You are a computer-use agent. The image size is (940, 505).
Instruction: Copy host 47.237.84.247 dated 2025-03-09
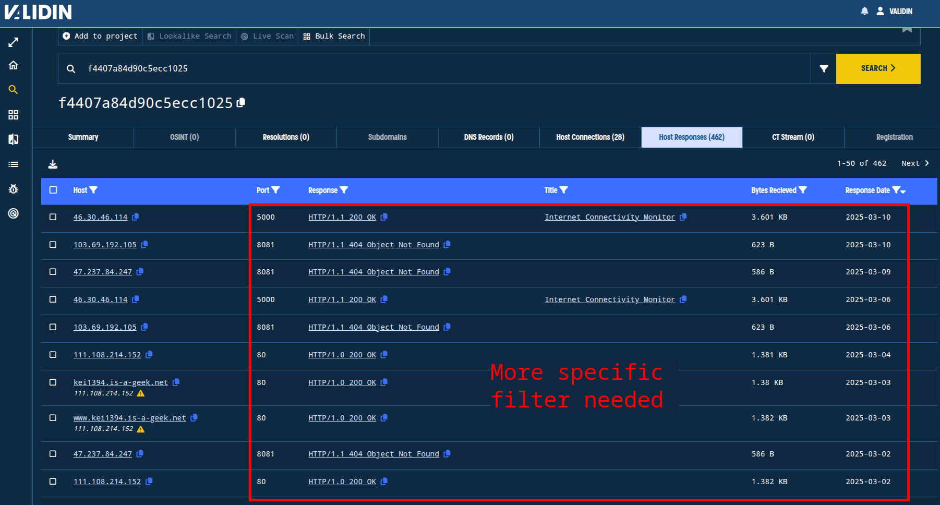[140, 272]
